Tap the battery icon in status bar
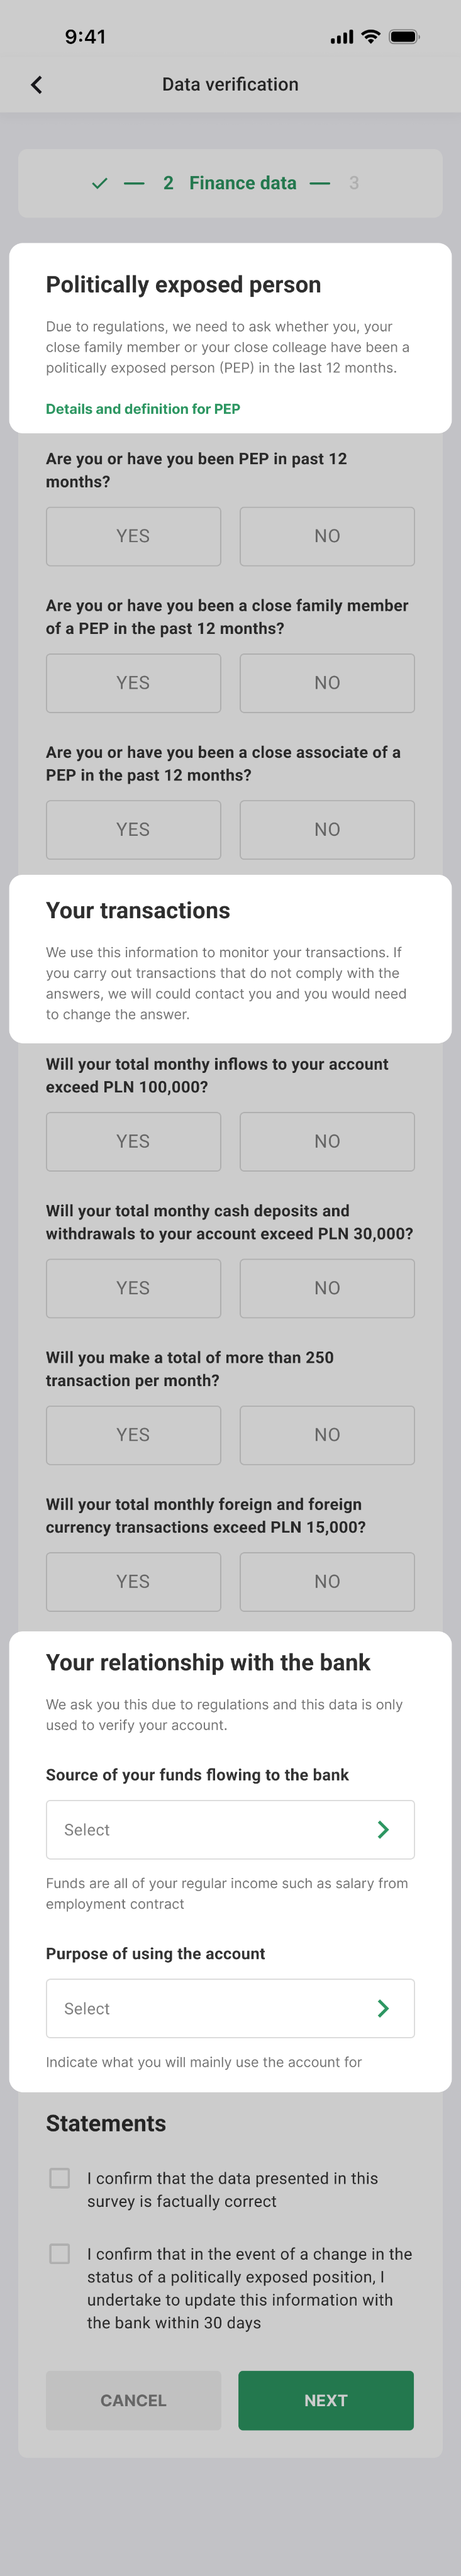The image size is (461, 2576). click(x=404, y=37)
